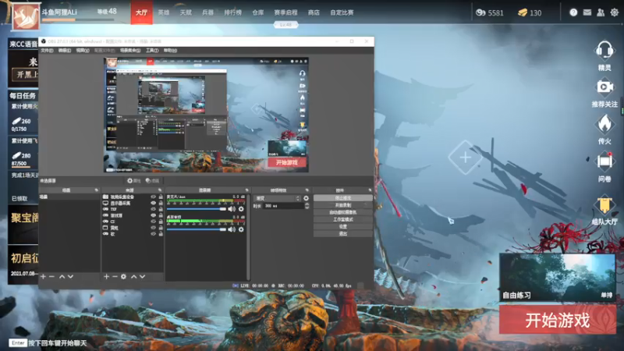
Task: Move the selected source up
Action: point(133,277)
